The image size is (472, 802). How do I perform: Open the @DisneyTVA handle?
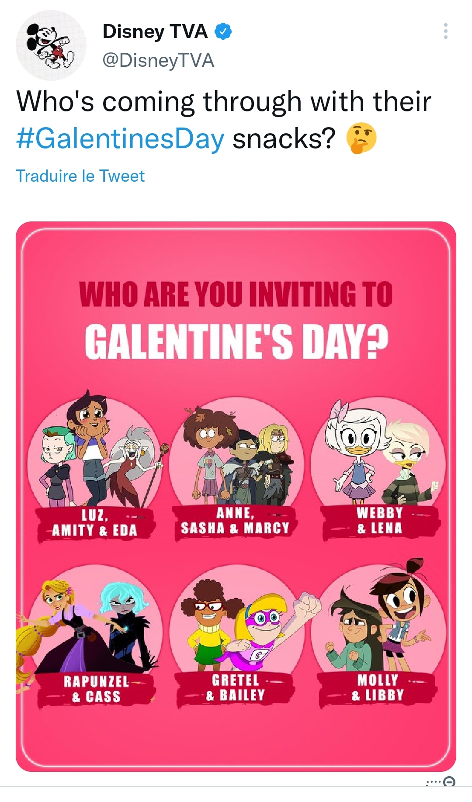[x=158, y=60]
